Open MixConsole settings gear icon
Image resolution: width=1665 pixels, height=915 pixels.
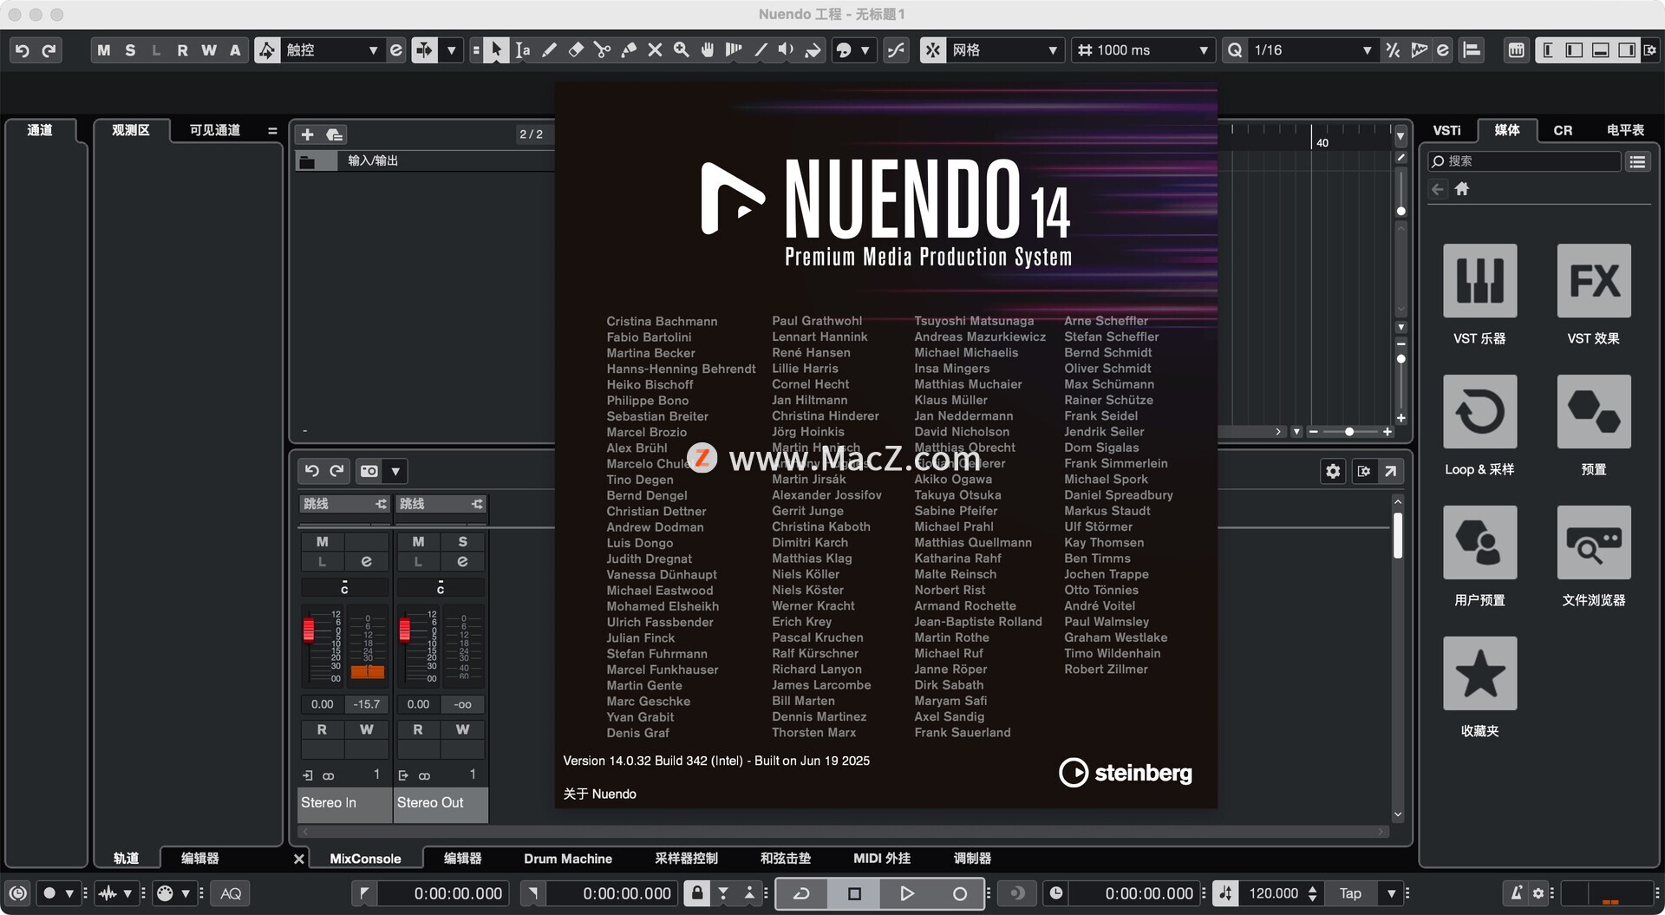pyautogui.click(x=1333, y=471)
